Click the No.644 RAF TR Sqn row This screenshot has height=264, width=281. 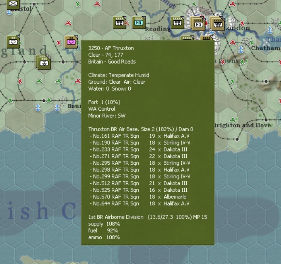[140, 204]
